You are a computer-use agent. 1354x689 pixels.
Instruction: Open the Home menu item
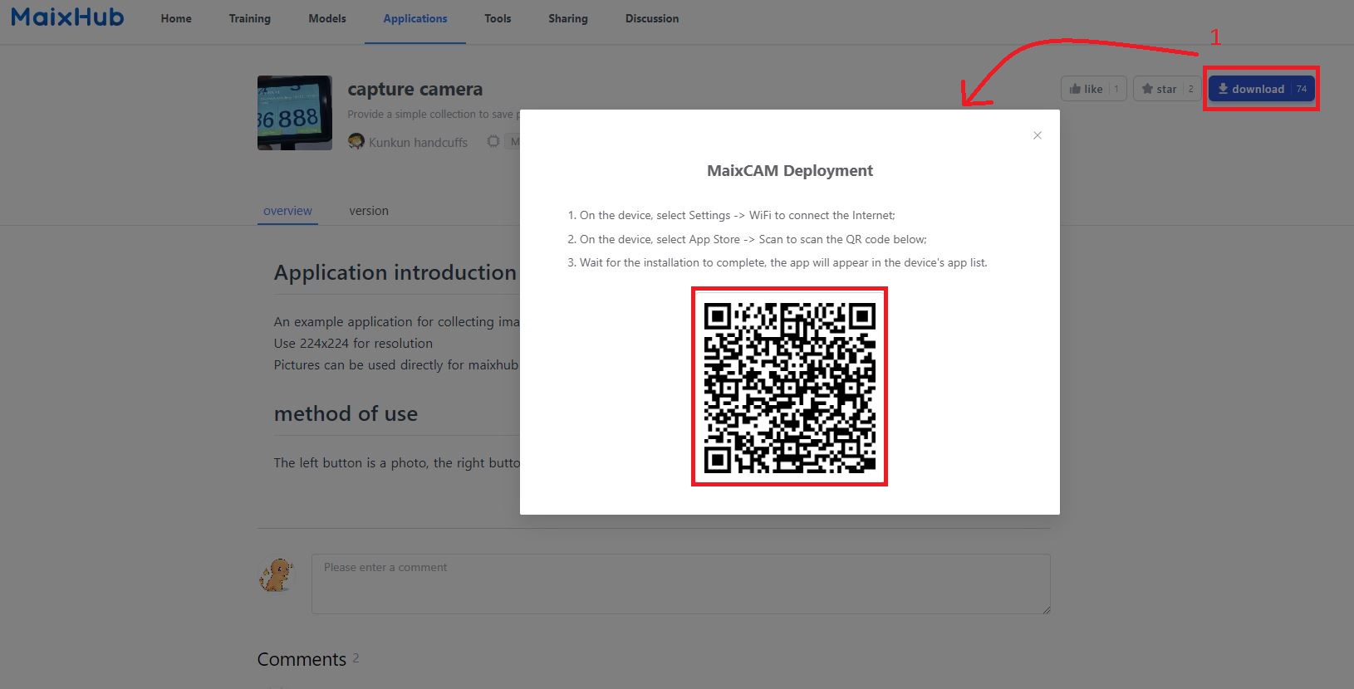[176, 18]
